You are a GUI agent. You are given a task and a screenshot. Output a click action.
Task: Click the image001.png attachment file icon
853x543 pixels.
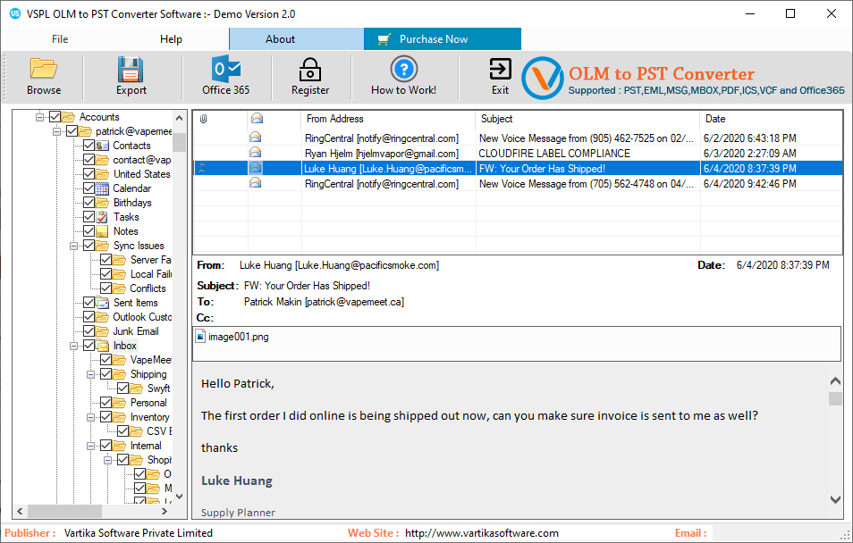(201, 337)
